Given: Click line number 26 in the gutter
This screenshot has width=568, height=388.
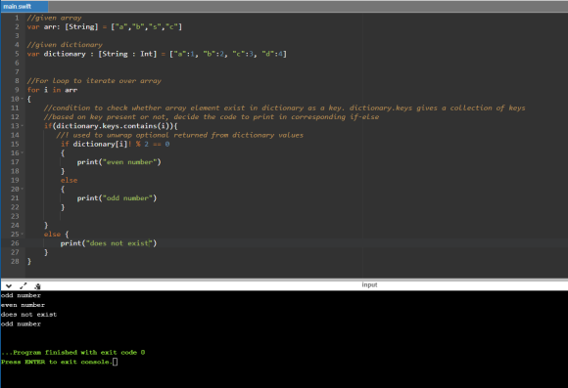Looking at the screenshot, I should pyautogui.click(x=15, y=243).
